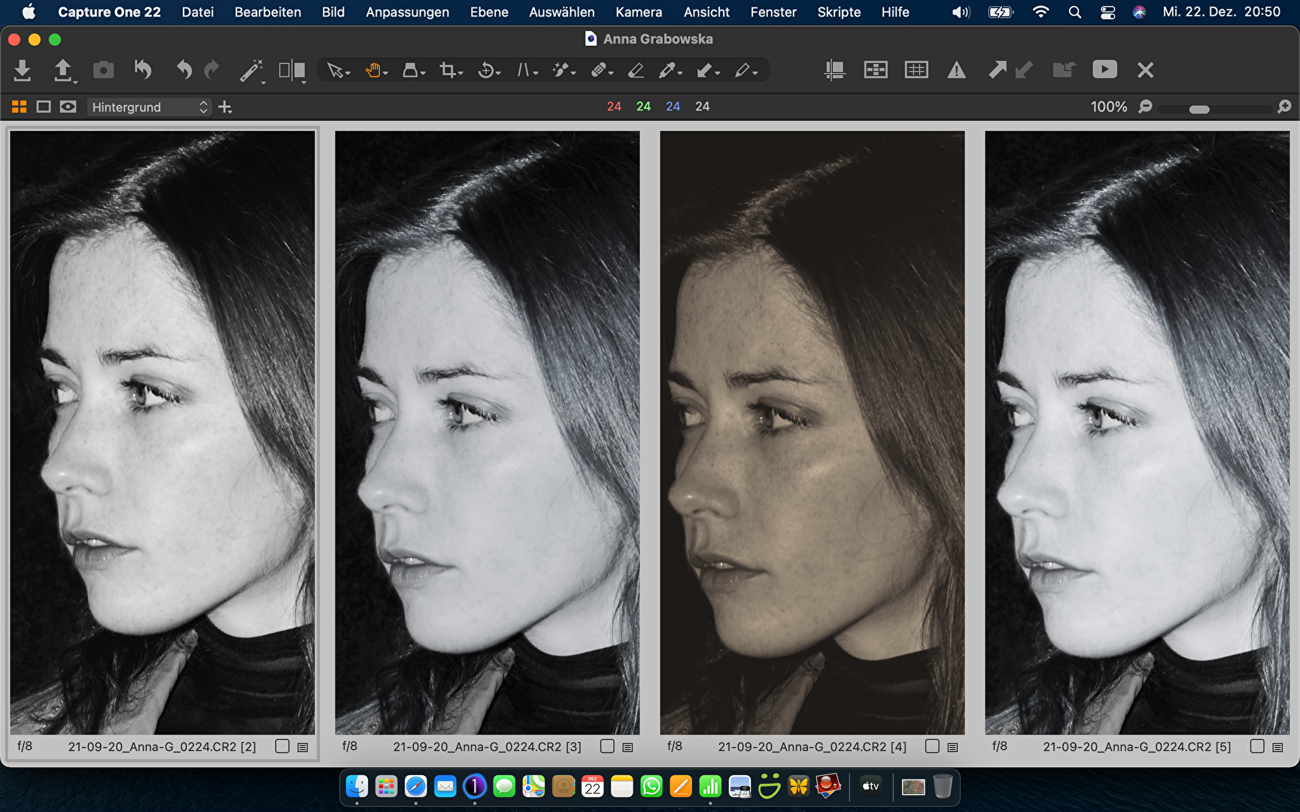
Task: Open the add layer plus dropdown
Action: 225,108
